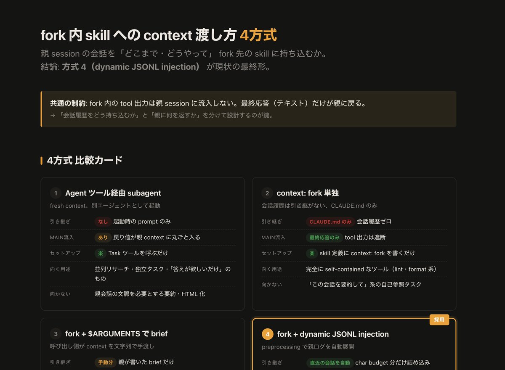The width and height of the screenshot is (505, 370).
Task: Click the '向かない' label in context: fork card
Action: (x=271, y=285)
